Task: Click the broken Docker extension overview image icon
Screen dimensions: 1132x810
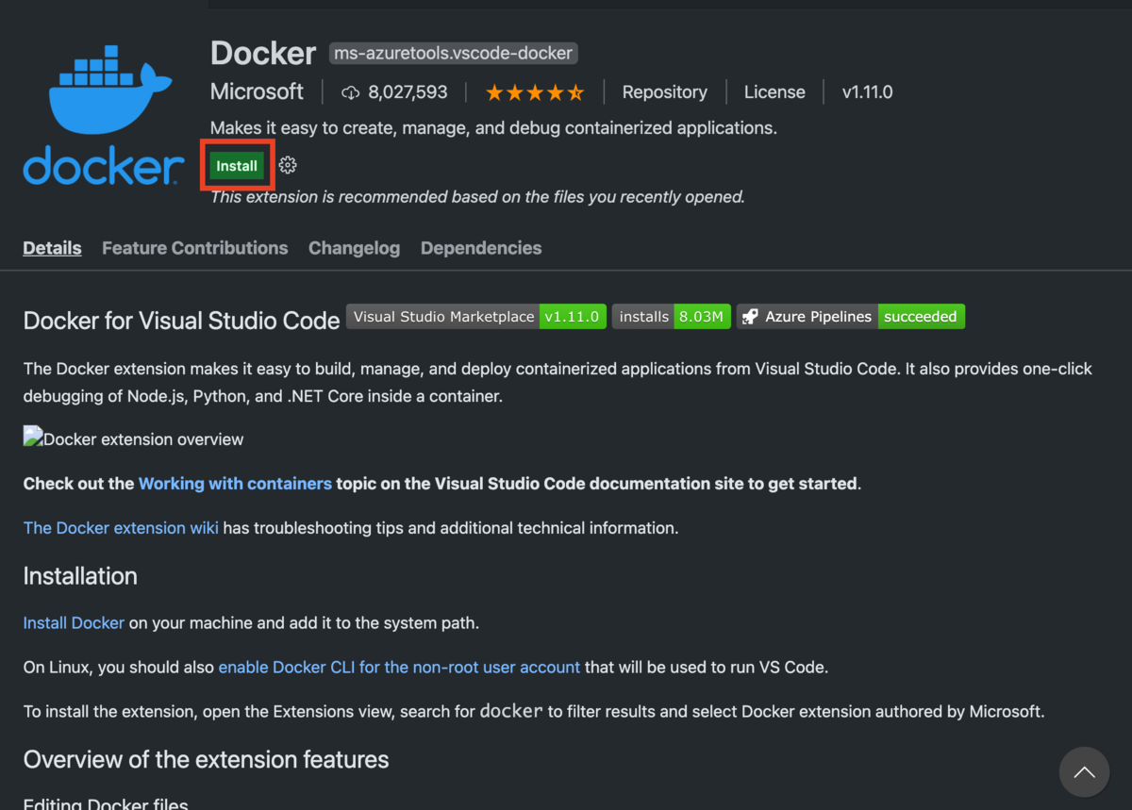Action: click(x=31, y=435)
